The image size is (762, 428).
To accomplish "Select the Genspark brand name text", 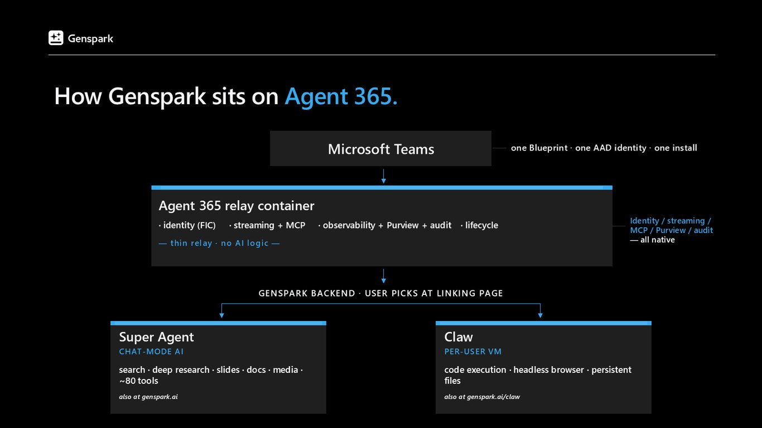I will 90,38.
